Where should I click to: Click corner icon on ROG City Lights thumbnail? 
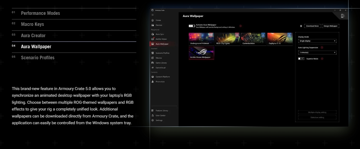click(x=237, y=35)
